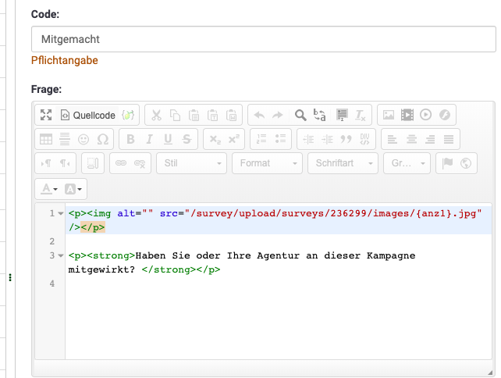501x378 pixels.
Task: Insert a table using the table icon
Action: (x=46, y=139)
